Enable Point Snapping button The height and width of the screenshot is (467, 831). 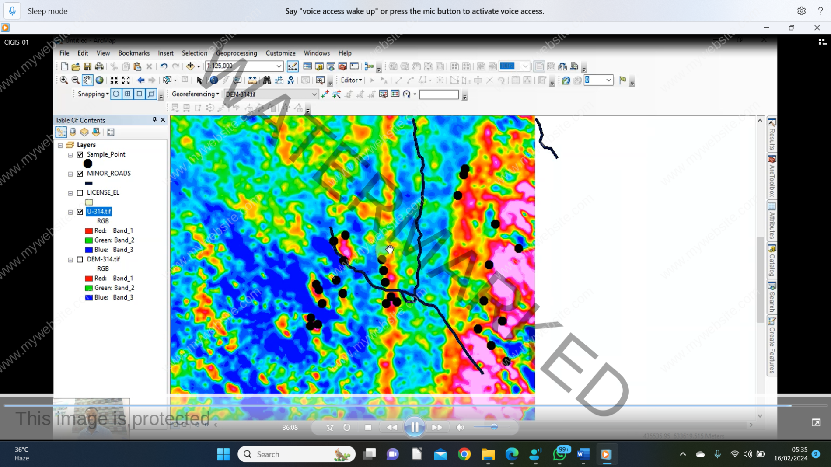116,94
